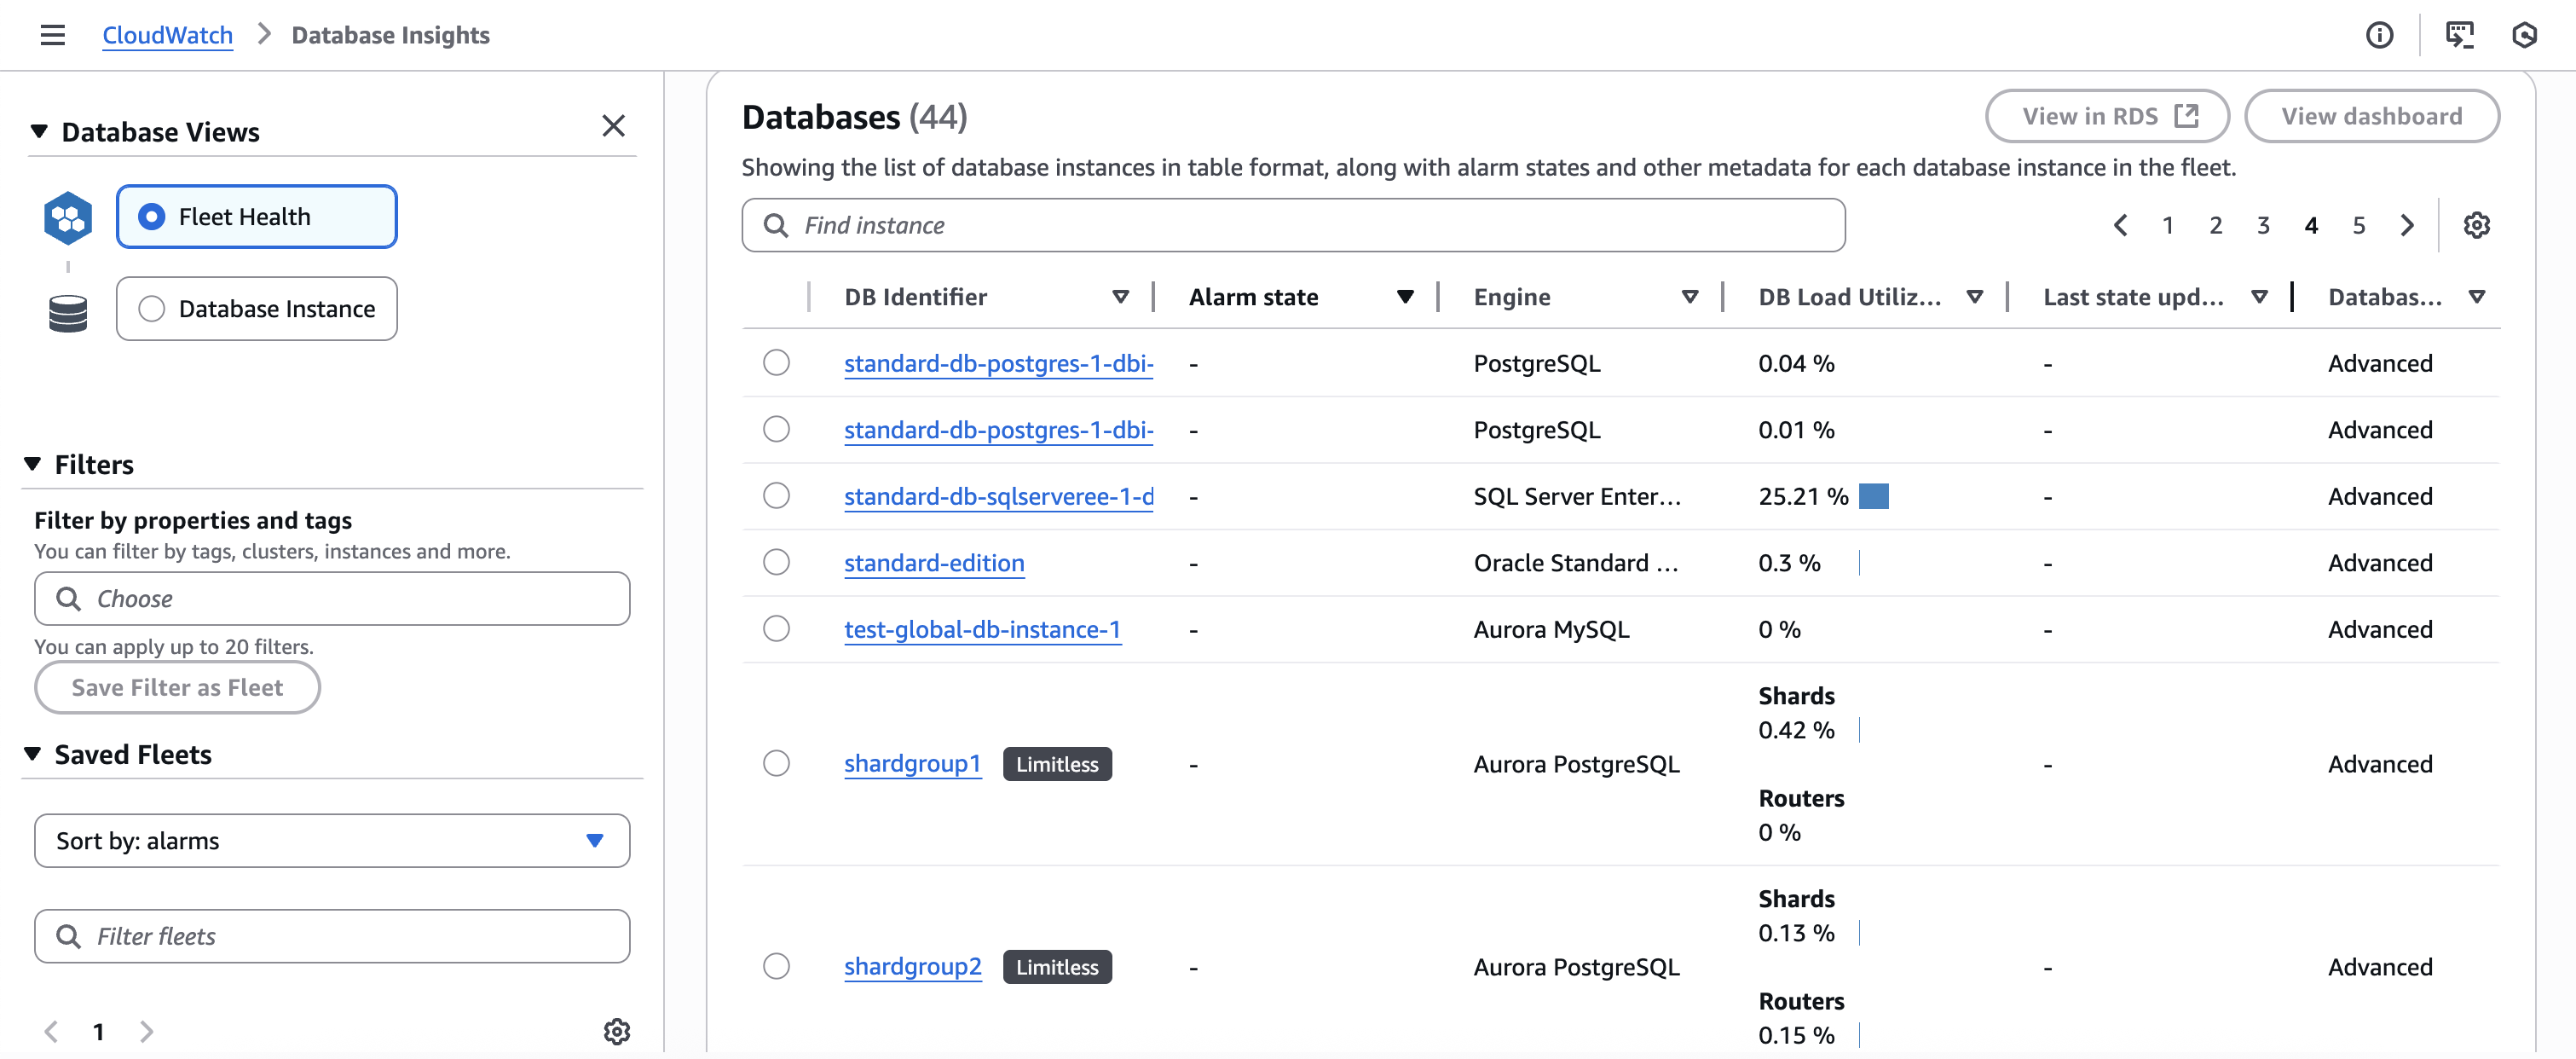Close the Database Views panel
This screenshot has height=1059, width=2576.
pos(613,126)
